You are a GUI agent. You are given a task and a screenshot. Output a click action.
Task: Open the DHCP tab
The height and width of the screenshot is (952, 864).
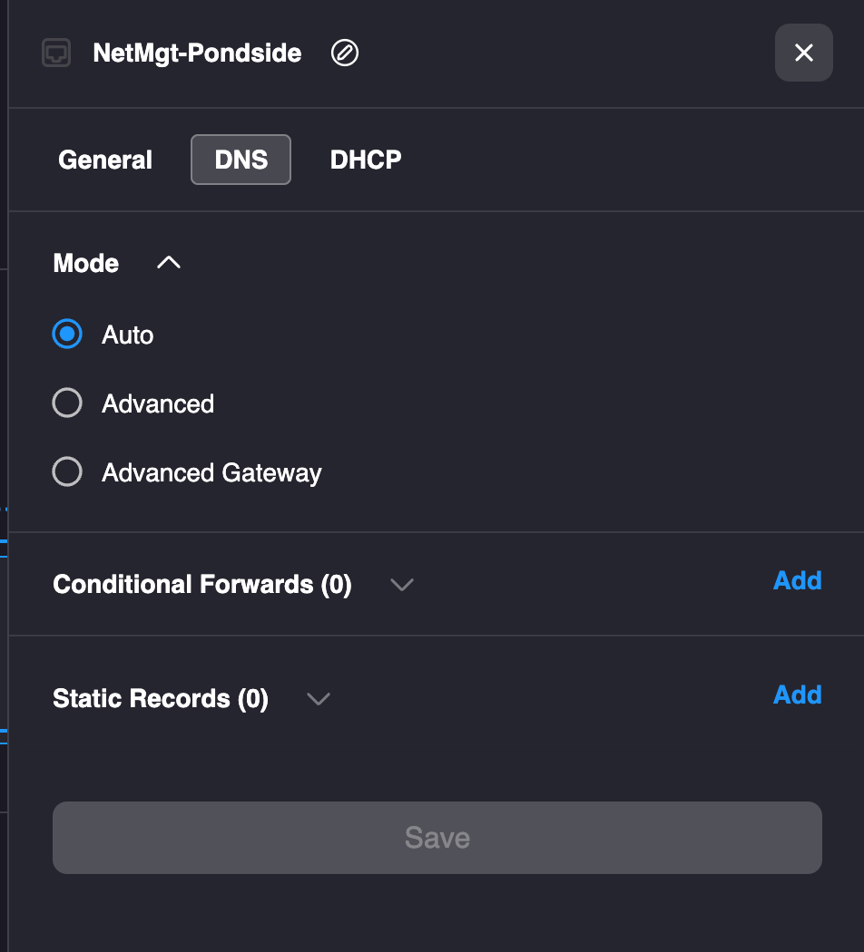[x=366, y=160]
